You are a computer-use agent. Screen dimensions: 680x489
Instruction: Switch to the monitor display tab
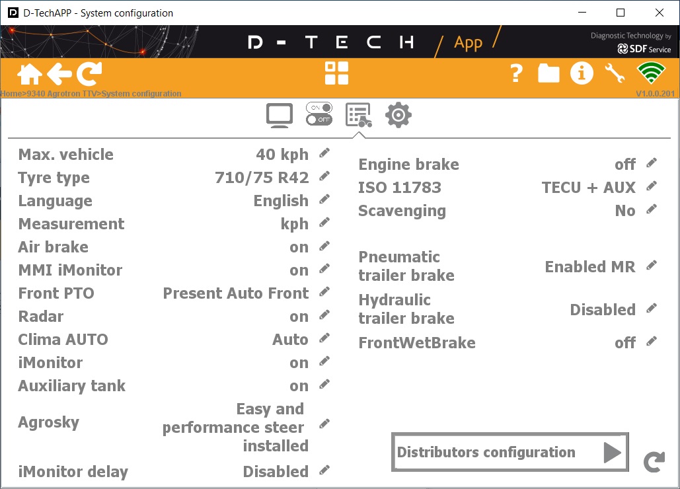(x=280, y=116)
